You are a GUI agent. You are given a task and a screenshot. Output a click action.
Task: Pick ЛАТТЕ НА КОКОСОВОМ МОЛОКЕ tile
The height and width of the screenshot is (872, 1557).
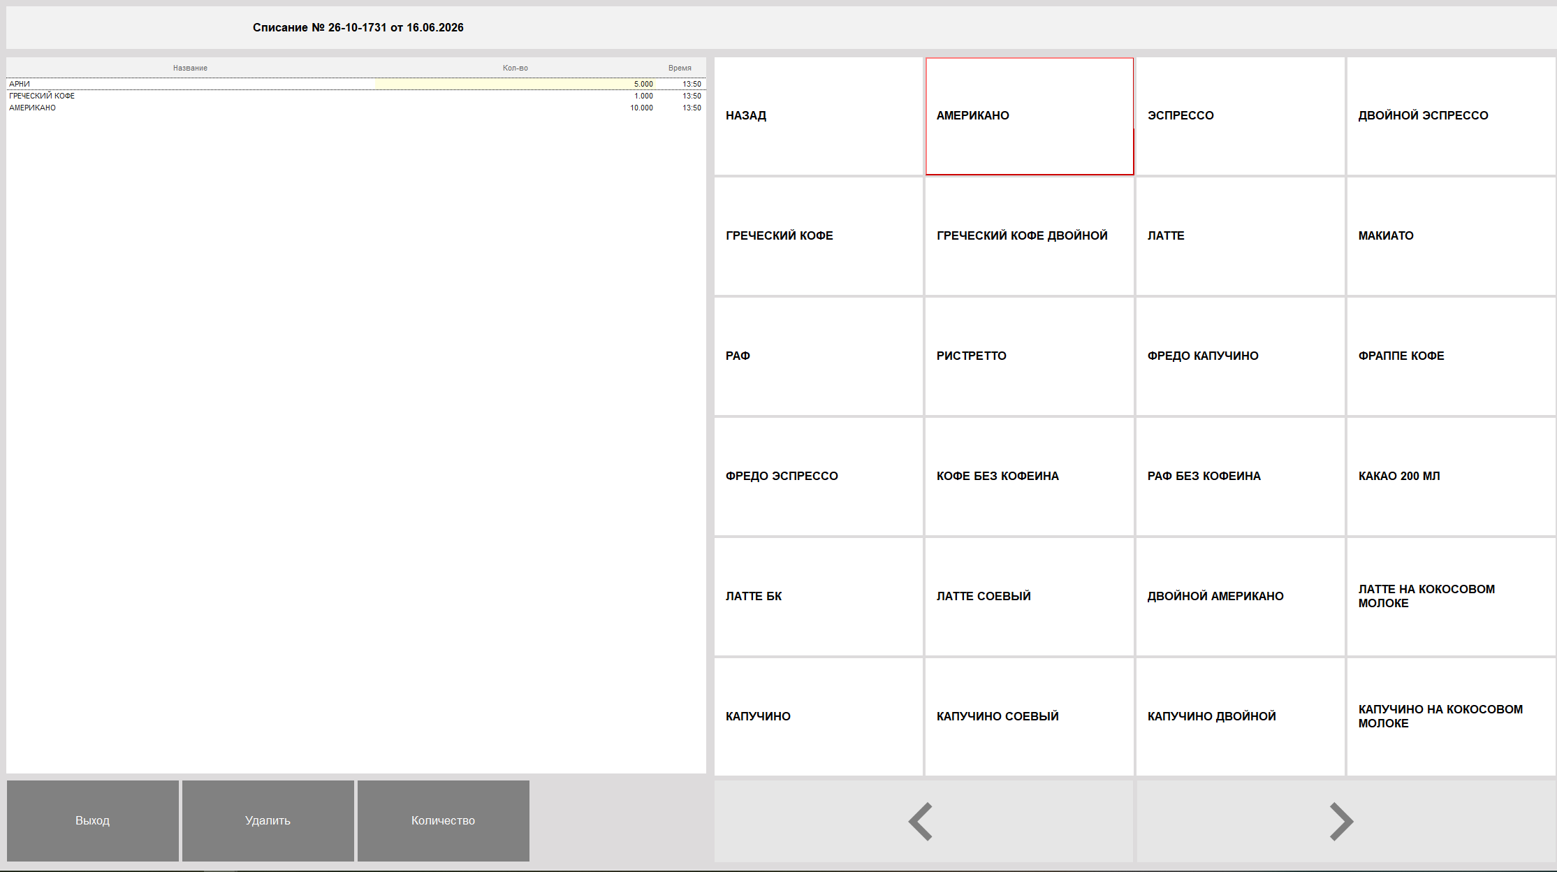[x=1451, y=597]
